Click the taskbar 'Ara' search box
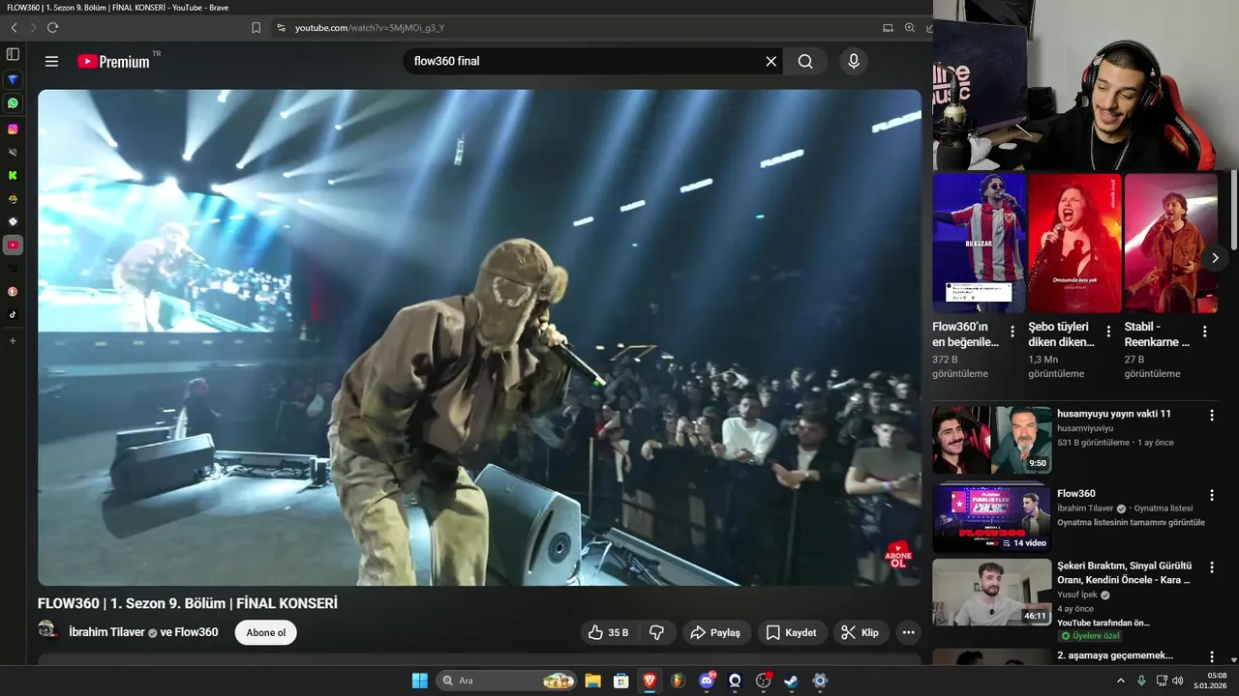The width and height of the screenshot is (1239, 696). [507, 681]
